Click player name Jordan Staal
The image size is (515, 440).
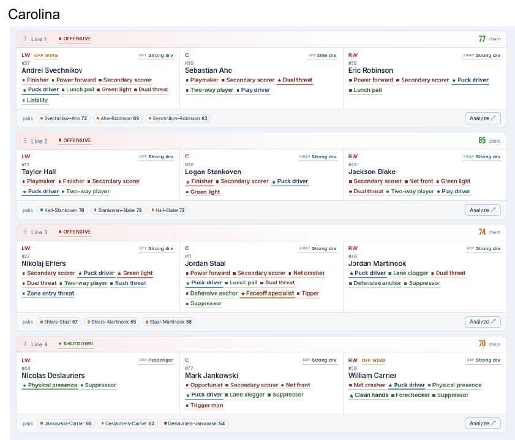205,264
